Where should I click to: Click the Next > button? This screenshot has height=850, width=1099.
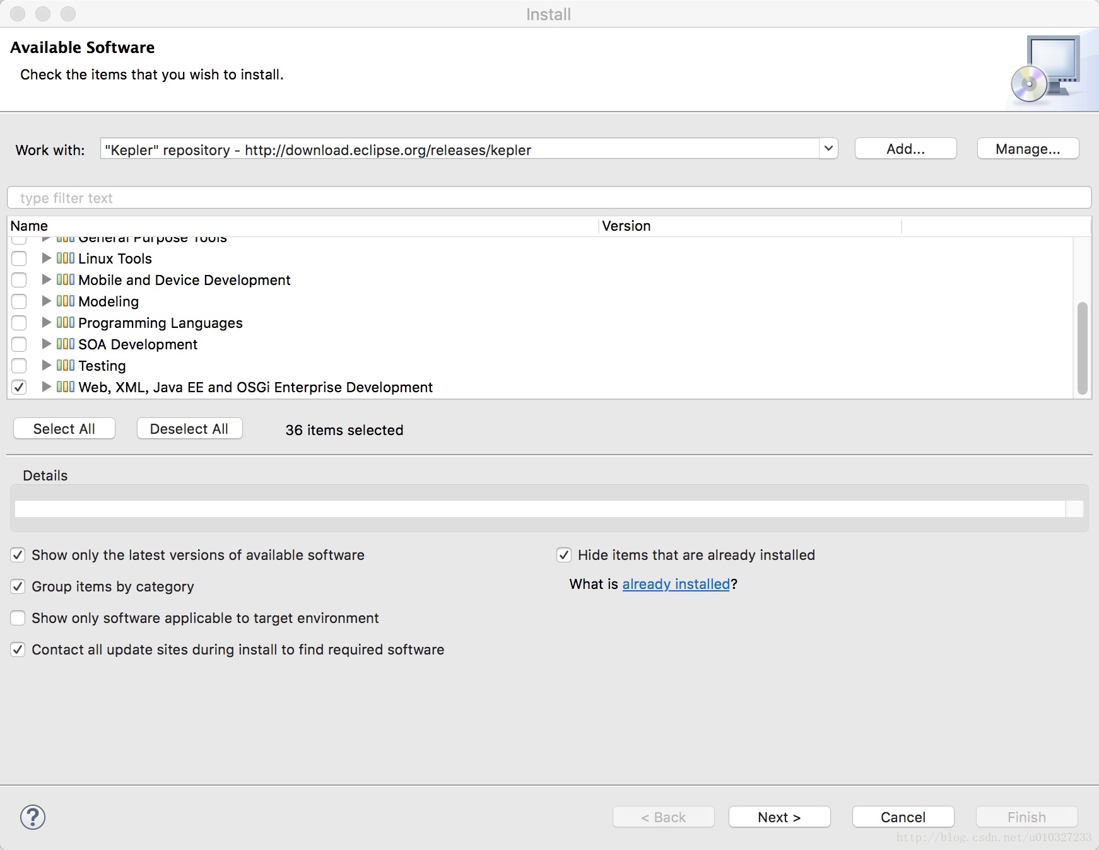pos(779,817)
